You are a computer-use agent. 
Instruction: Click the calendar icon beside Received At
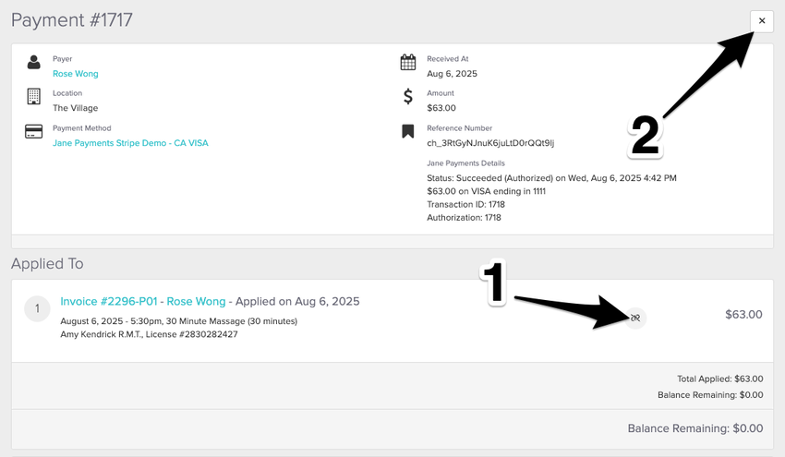(407, 63)
